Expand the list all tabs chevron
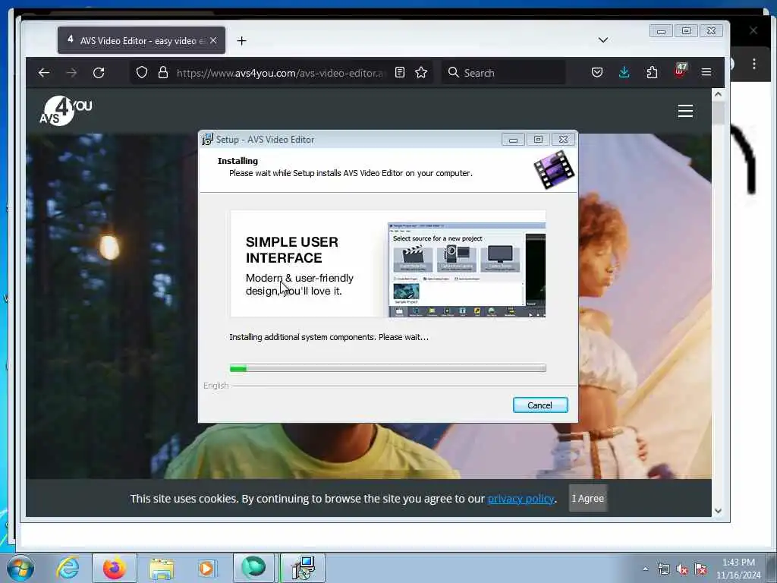Viewport: 777px width, 583px height. tap(603, 40)
